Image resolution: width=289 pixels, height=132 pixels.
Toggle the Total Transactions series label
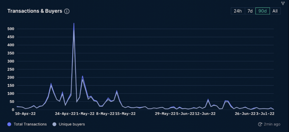[30, 124]
